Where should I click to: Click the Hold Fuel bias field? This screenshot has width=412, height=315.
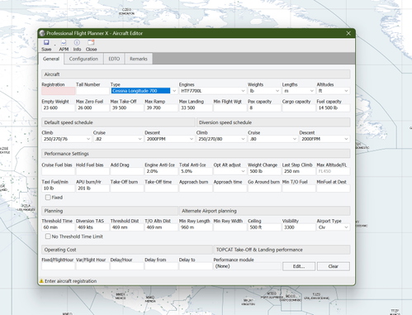(92, 171)
